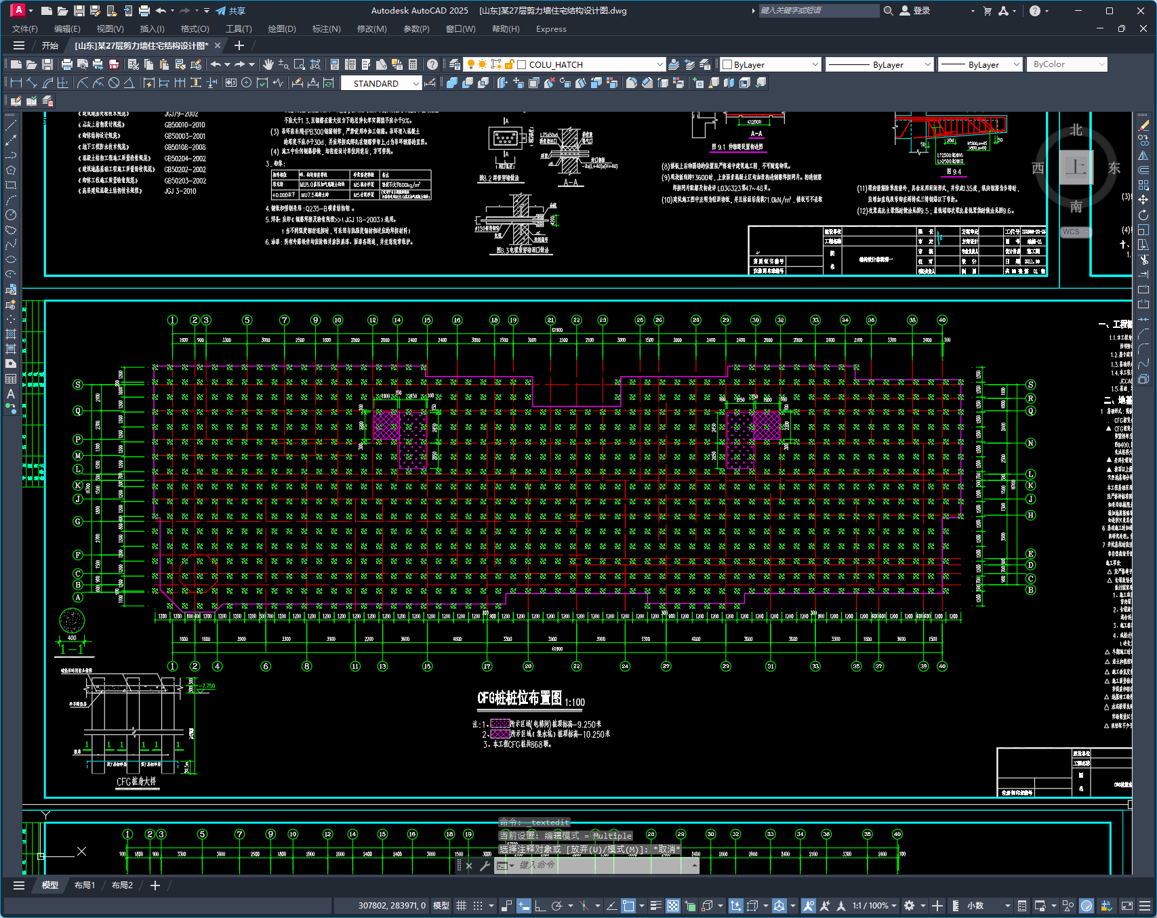Image resolution: width=1157 pixels, height=918 pixels.
Task: Toggle the grid display in status bar
Action: click(461, 906)
